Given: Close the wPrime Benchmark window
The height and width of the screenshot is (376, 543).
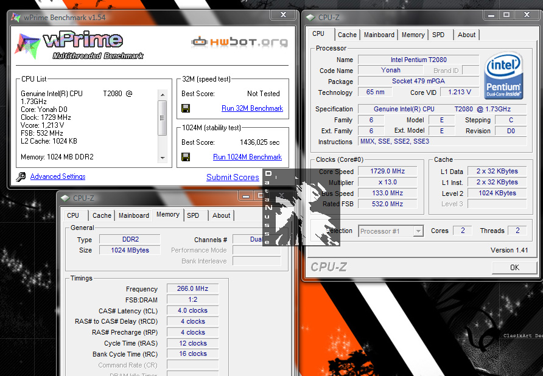Looking at the screenshot, I should (284, 15).
